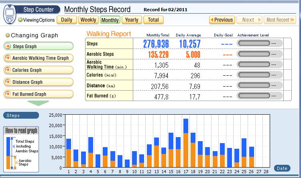Click the Viewing Options green bullet icon
301x178 pixels.
[x=20, y=20]
